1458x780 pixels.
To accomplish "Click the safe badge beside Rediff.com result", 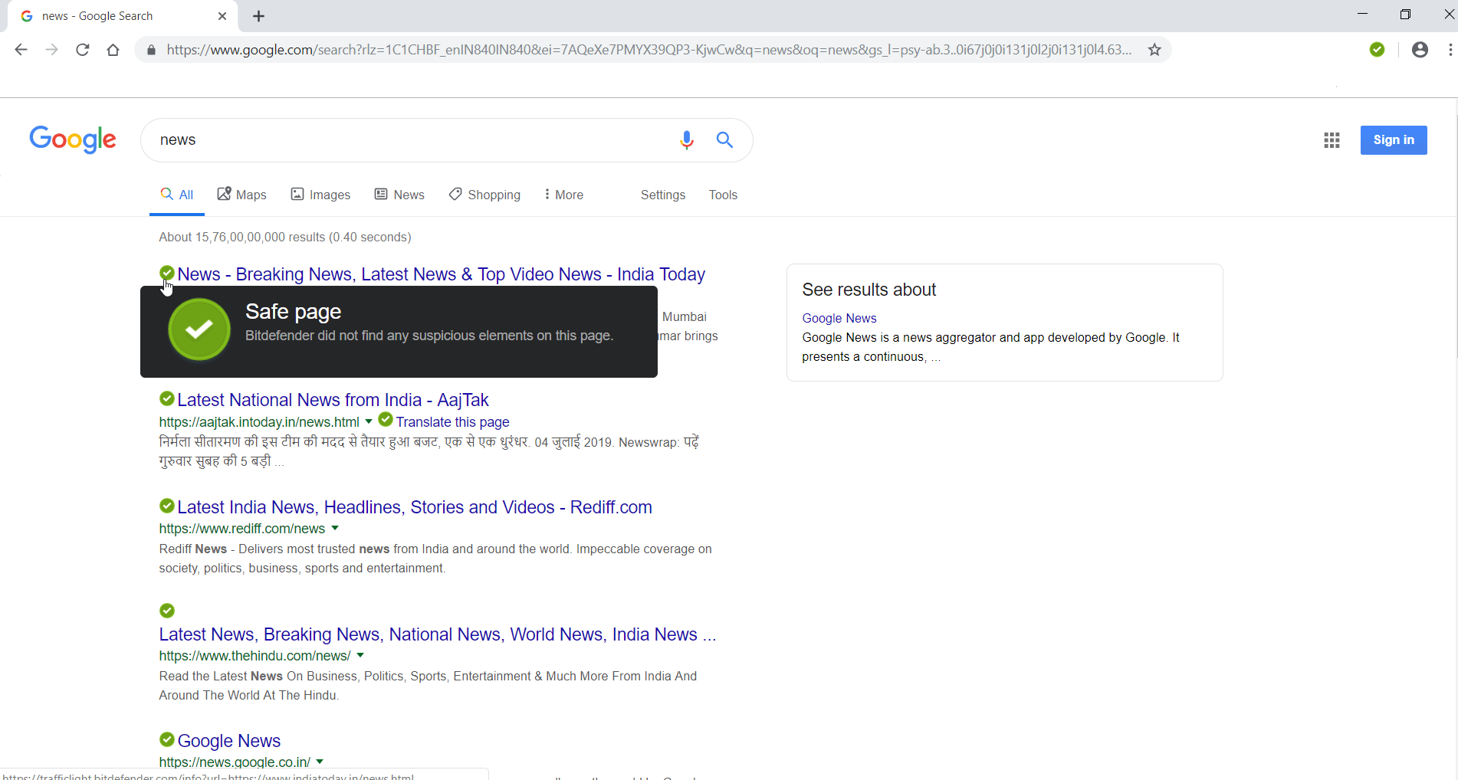I will (x=167, y=506).
